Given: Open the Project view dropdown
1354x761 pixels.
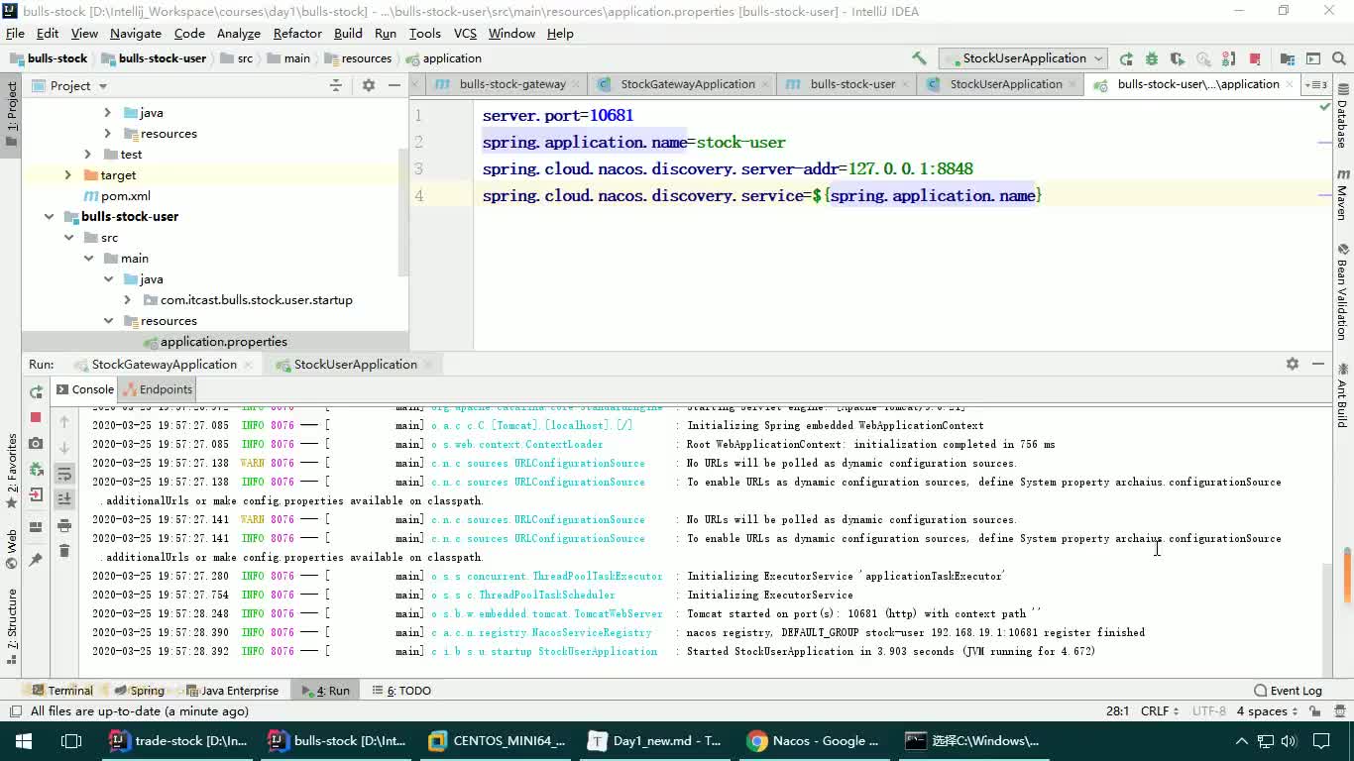Looking at the screenshot, I should pyautogui.click(x=68, y=85).
